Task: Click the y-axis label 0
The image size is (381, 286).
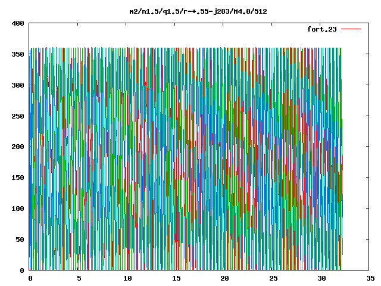Action: (22, 271)
